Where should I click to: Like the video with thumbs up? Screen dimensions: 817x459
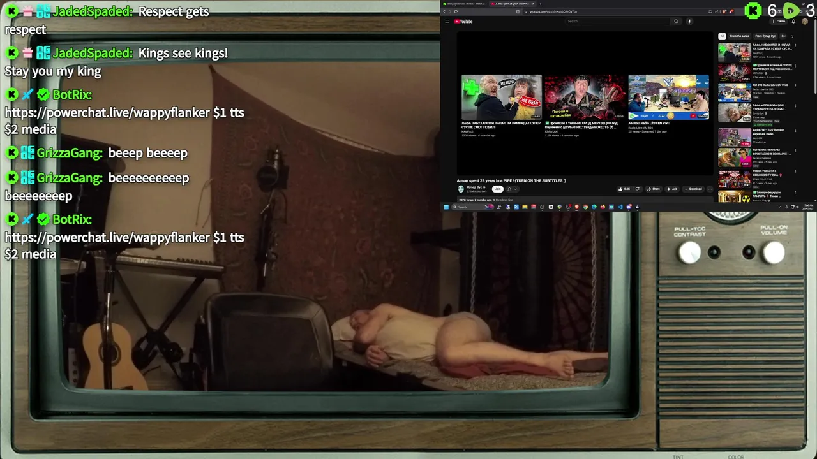tap(624, 189)
